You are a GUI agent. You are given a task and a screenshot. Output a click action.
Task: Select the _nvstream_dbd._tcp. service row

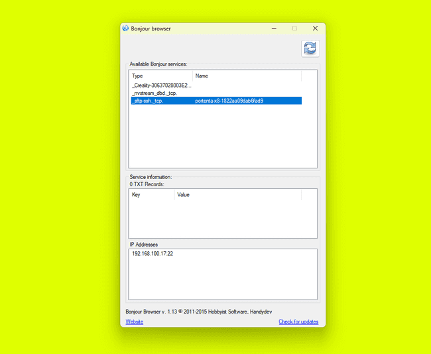click(x=154, y=93)
